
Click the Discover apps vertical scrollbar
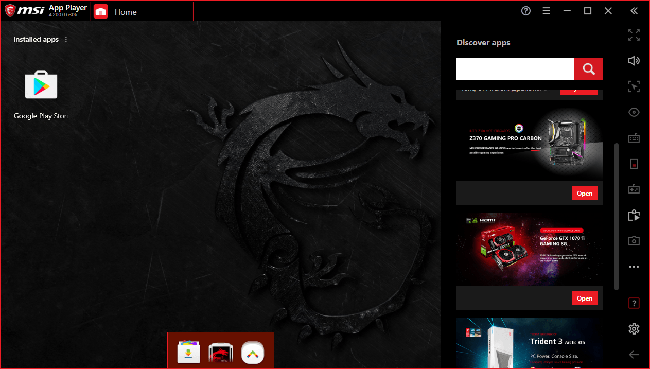click(617, 216)
